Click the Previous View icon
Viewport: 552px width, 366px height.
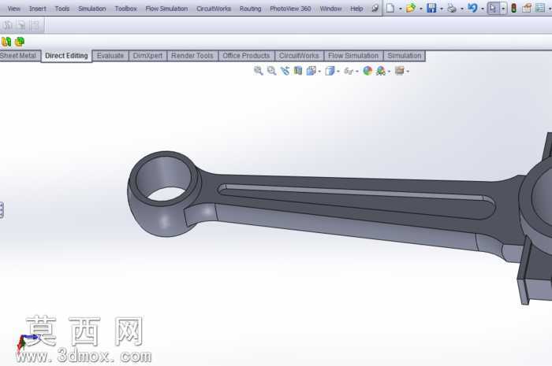285,71
